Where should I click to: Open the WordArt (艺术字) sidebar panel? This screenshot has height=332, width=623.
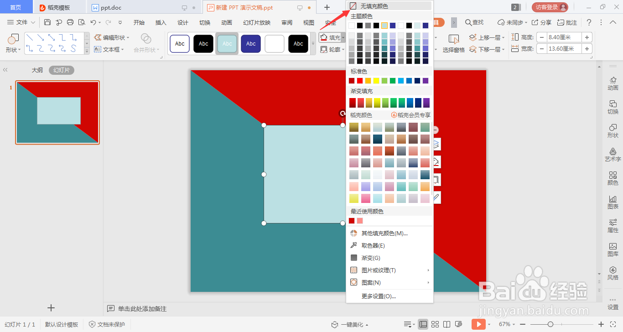[613, 154]
